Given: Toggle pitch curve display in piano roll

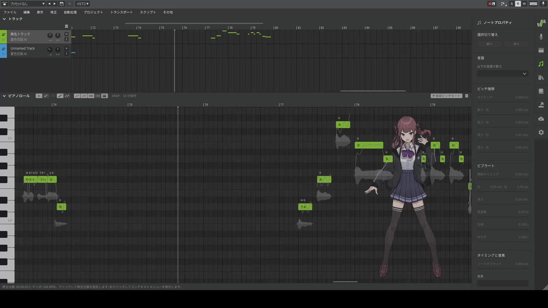Looking at the screenshot, I should click(x=77, y=96).
